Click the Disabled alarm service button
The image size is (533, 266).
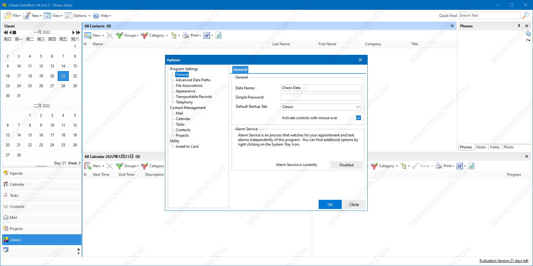[x=346, y=165]
